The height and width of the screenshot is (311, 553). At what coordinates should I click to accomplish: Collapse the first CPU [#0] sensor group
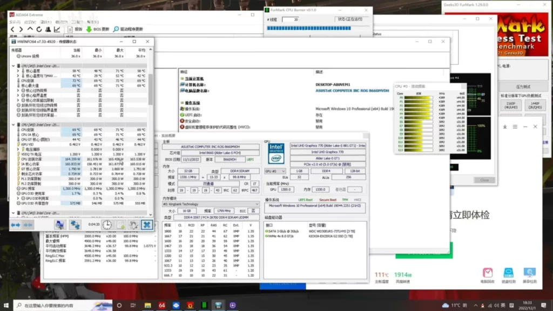pos(14,66)
